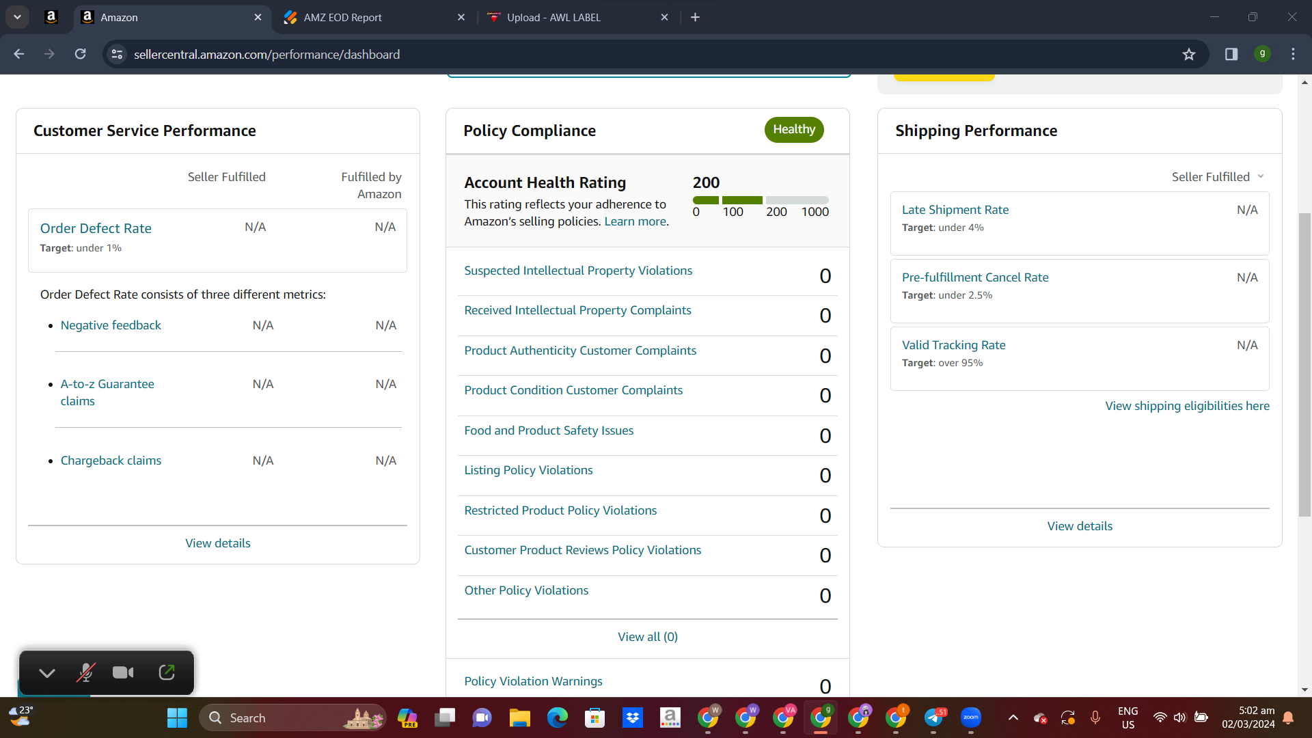Open the Order Defect Rate metric
Viewport: 1312px width, 738px height.
(x=96, y=228)
